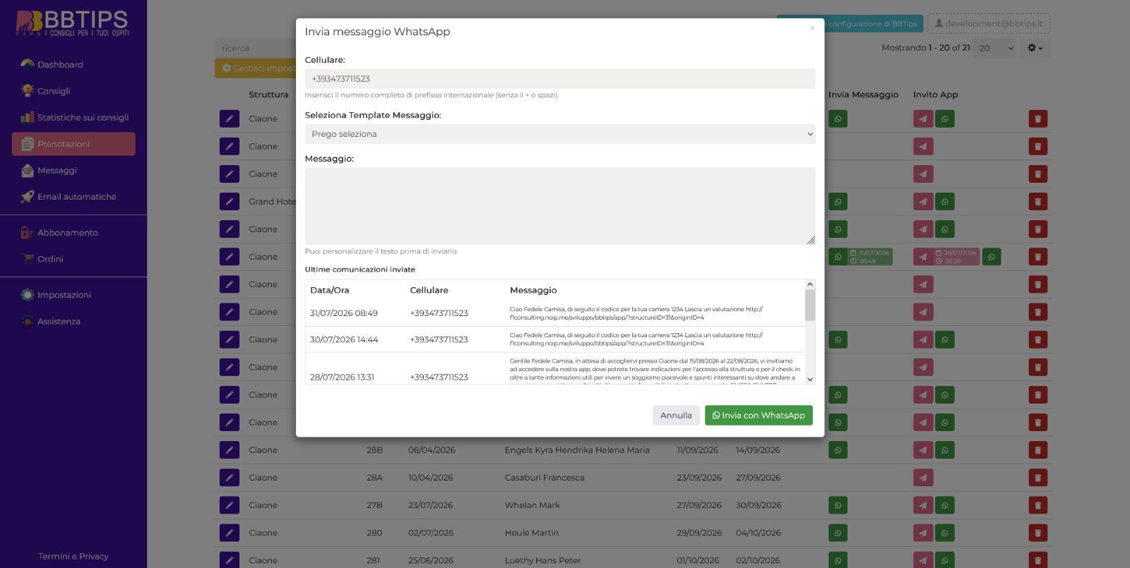Click the Invia Messaggio column header
Screen dimensions: 1130x568
pos(864,95)
